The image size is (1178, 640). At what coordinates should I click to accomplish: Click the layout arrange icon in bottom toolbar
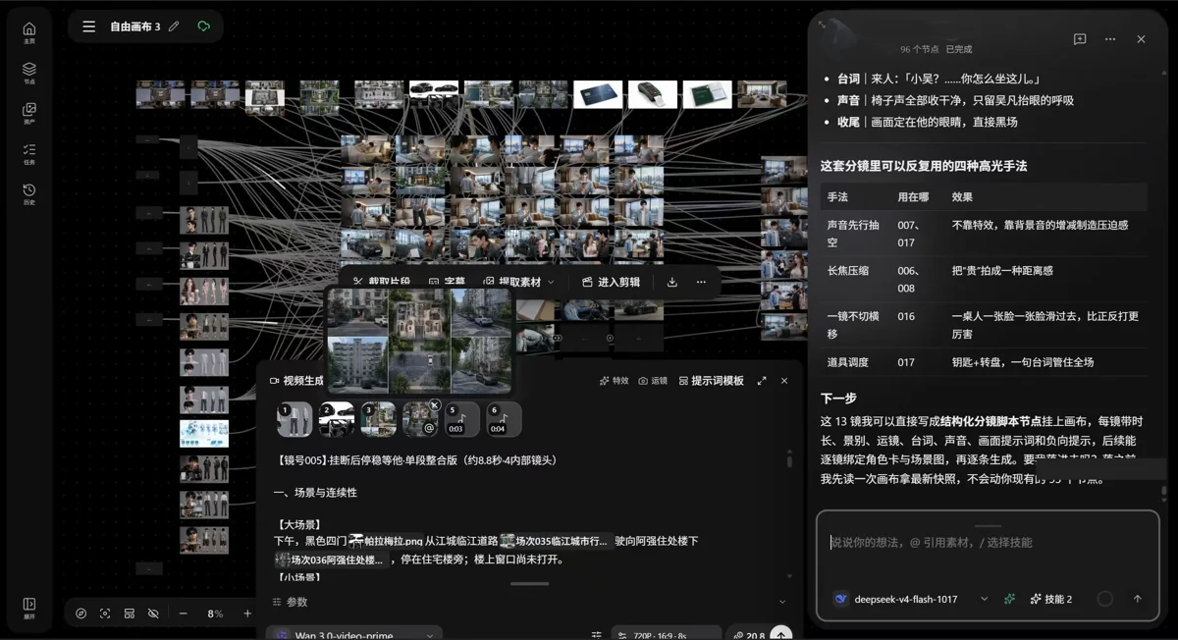click(x=129, y=613)
